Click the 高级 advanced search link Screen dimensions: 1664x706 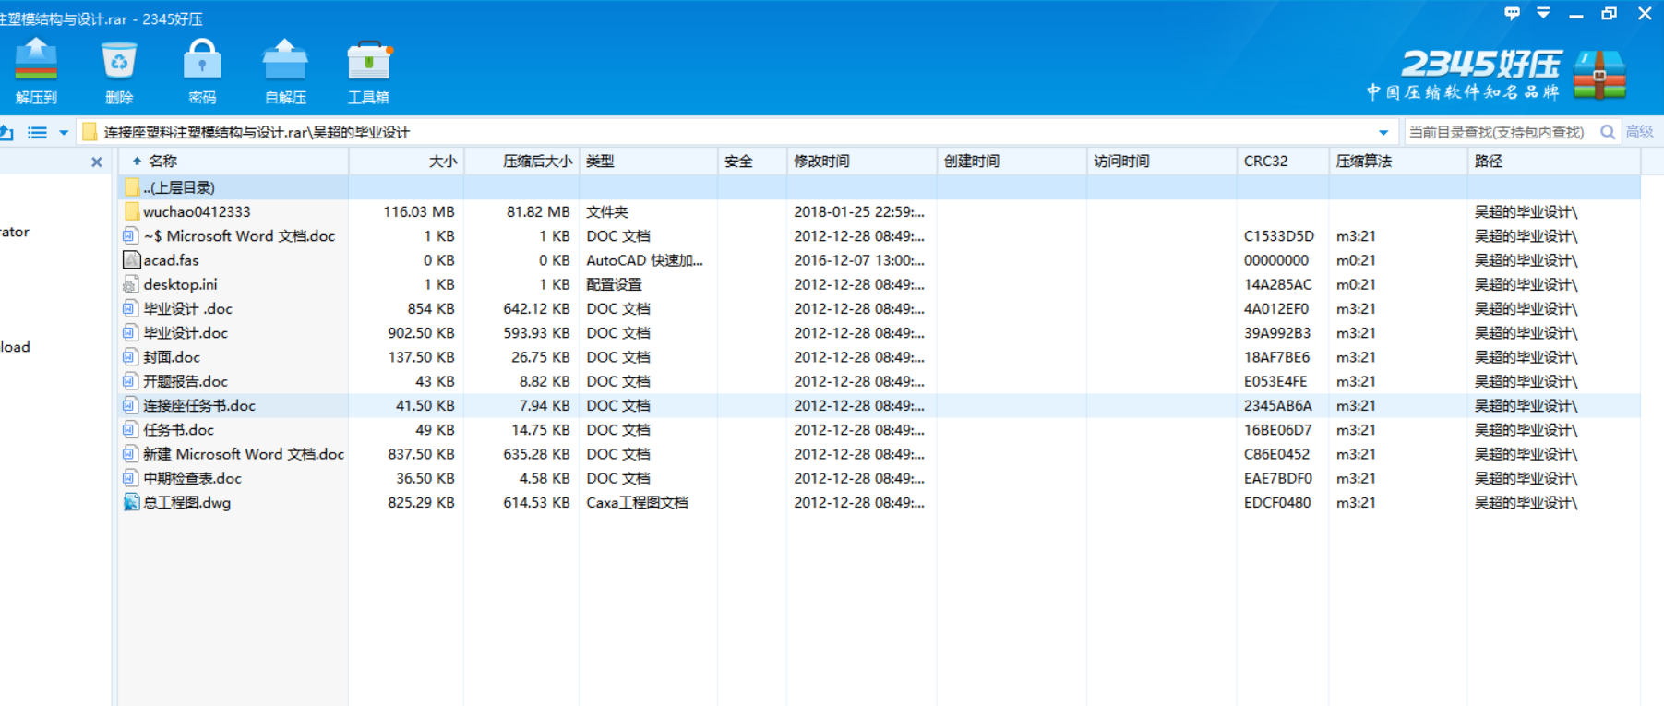[1639, 132]
